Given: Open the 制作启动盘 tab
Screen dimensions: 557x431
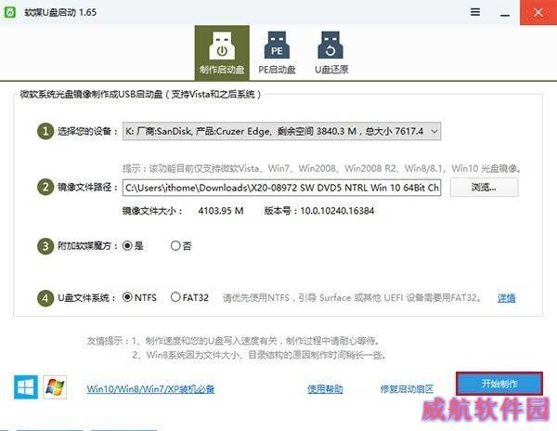Looking at the screenshot, I should tap(222, 53).
